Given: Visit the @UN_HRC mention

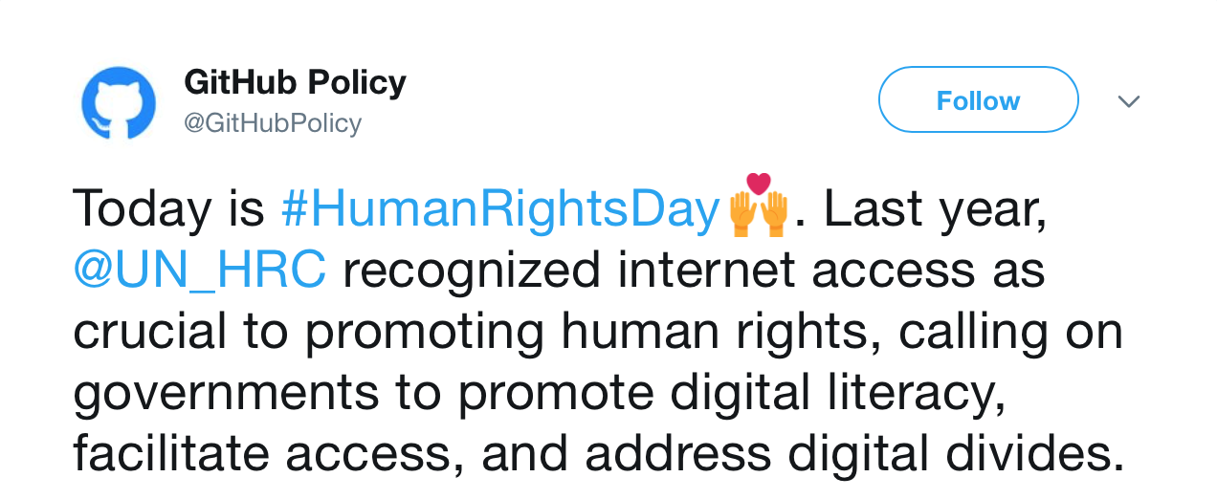Looking at the screenshot, I should [199, 271].
